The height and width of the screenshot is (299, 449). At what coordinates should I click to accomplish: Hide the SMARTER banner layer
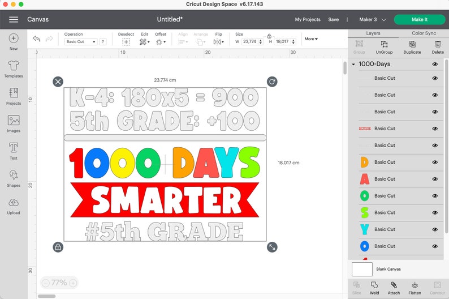[435, 129]
